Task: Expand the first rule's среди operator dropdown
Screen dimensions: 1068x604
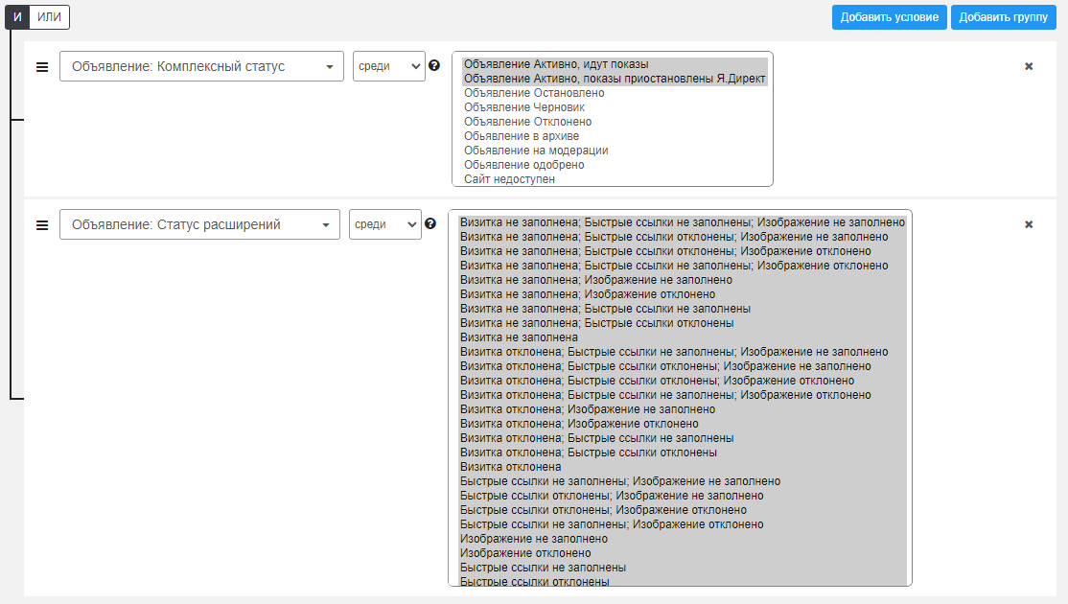Action: click(x=388, y=66)
